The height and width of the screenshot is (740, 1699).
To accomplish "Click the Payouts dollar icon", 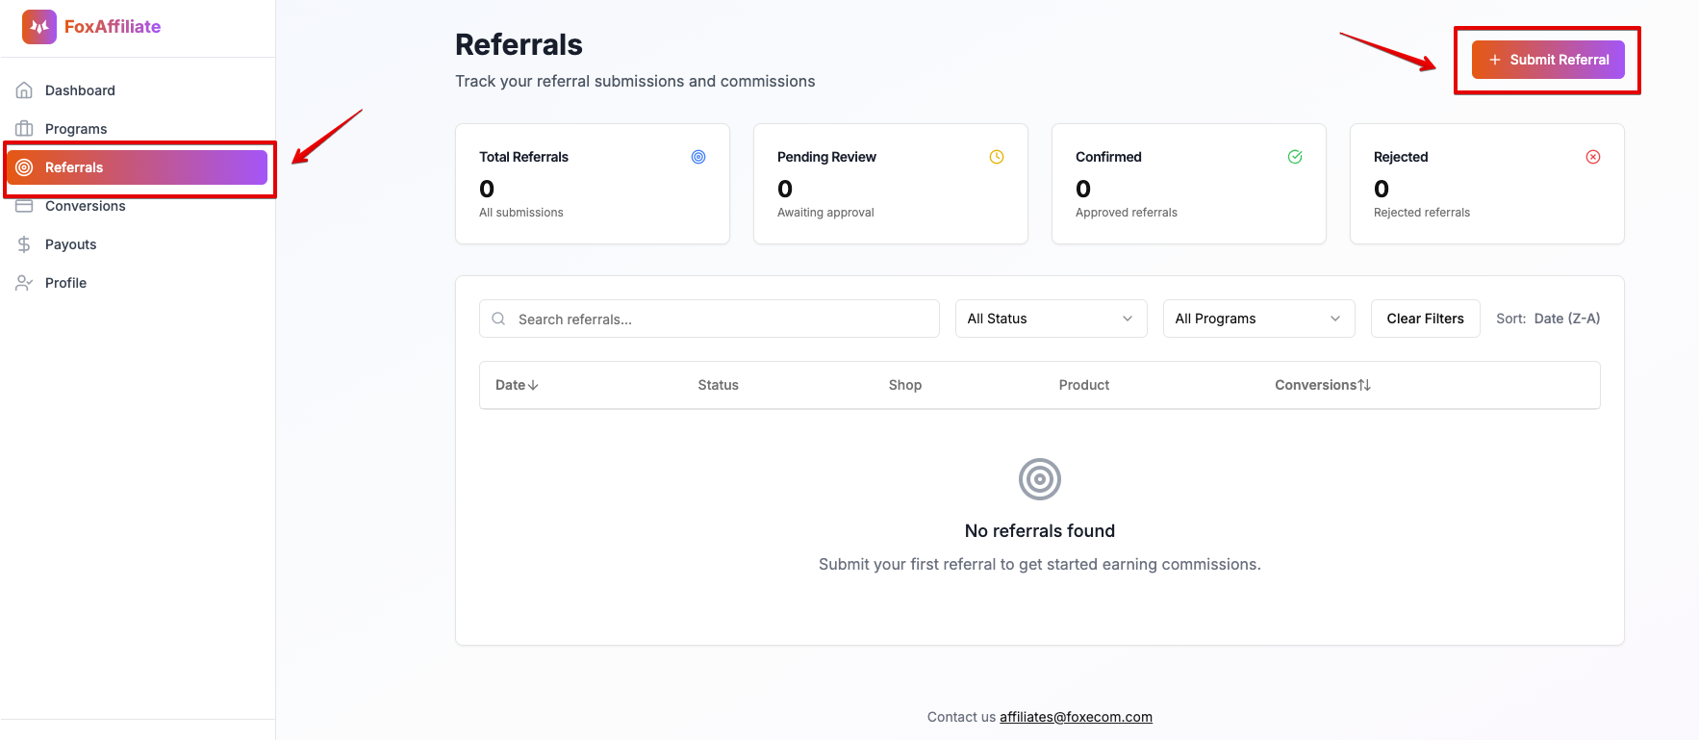I will [x=25, y=244].
